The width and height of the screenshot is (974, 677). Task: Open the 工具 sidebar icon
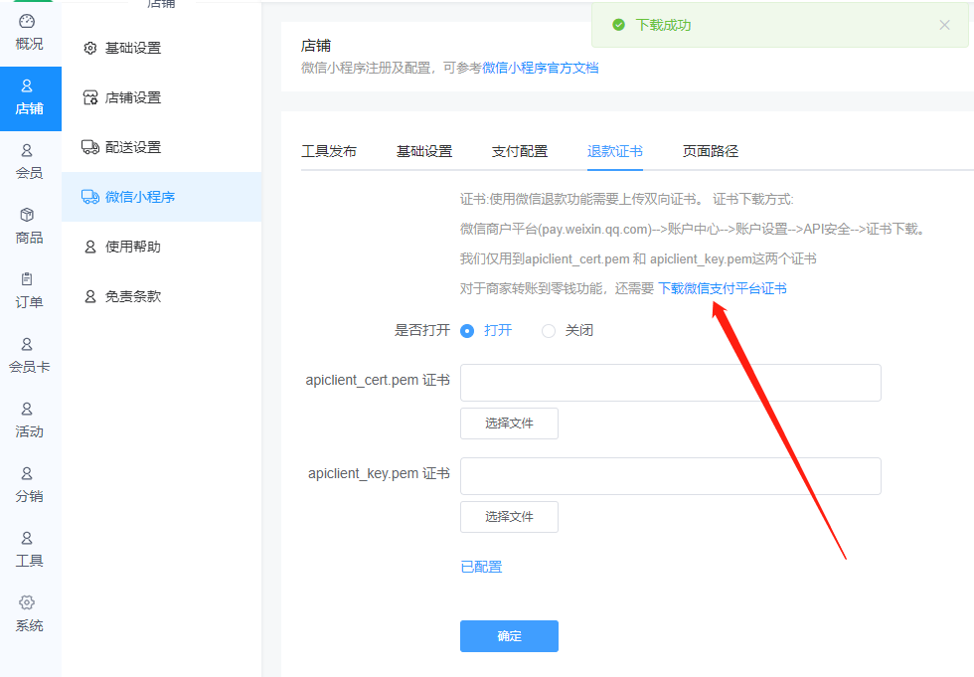pos(27,538)
